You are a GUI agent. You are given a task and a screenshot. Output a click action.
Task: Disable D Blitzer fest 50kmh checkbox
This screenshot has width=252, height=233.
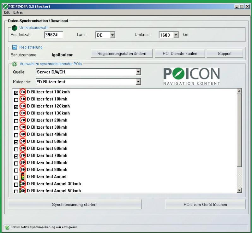pyautogui.click(x=16, y=142)
